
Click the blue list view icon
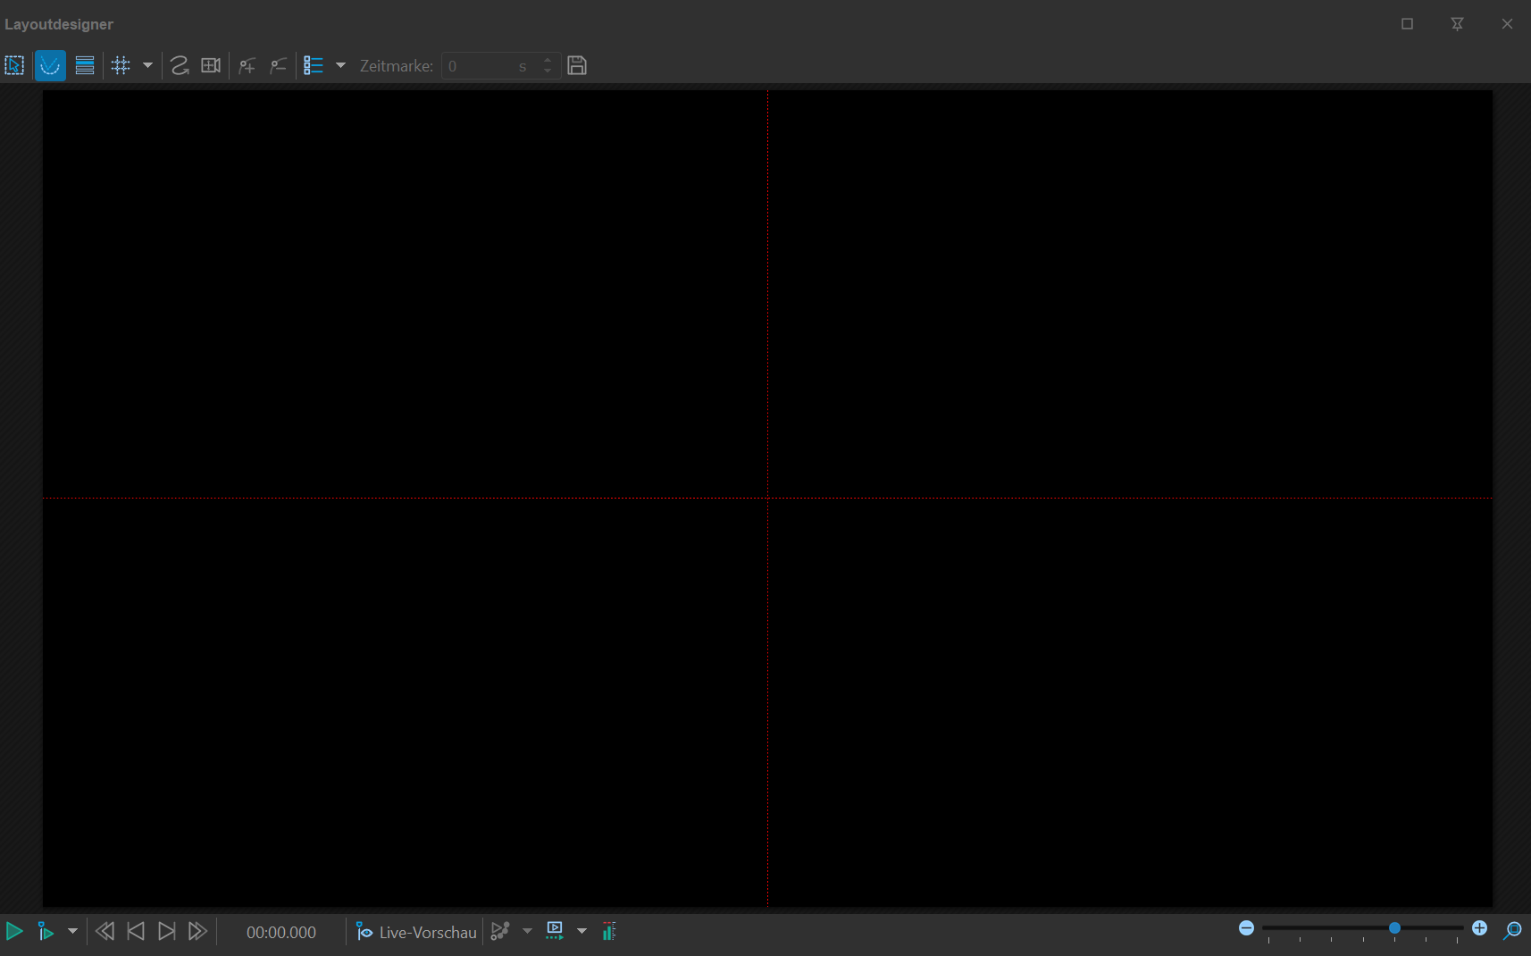314,65
